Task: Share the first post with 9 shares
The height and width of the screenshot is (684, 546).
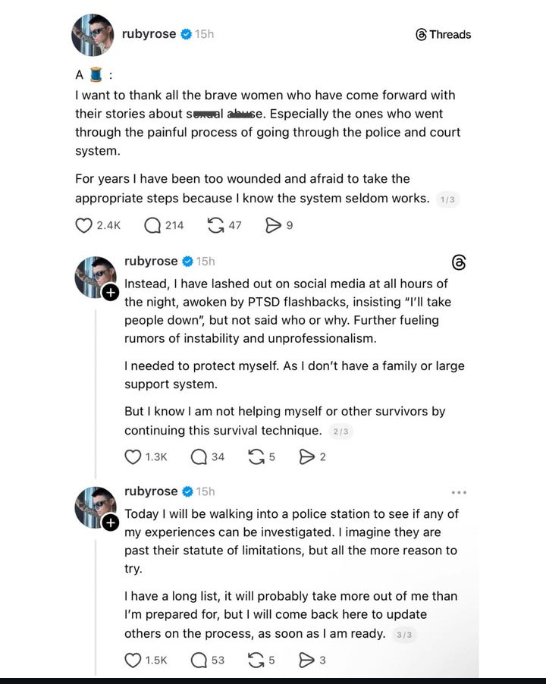Action: coord(273,225)
